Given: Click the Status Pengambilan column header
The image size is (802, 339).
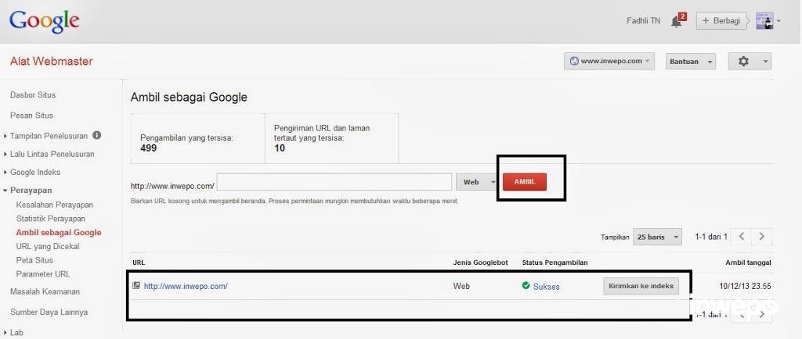Looking at the screenshot, I should [x=555, y=262].
